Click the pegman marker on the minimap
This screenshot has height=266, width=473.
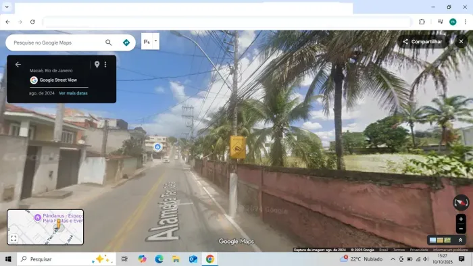[59, 224]
